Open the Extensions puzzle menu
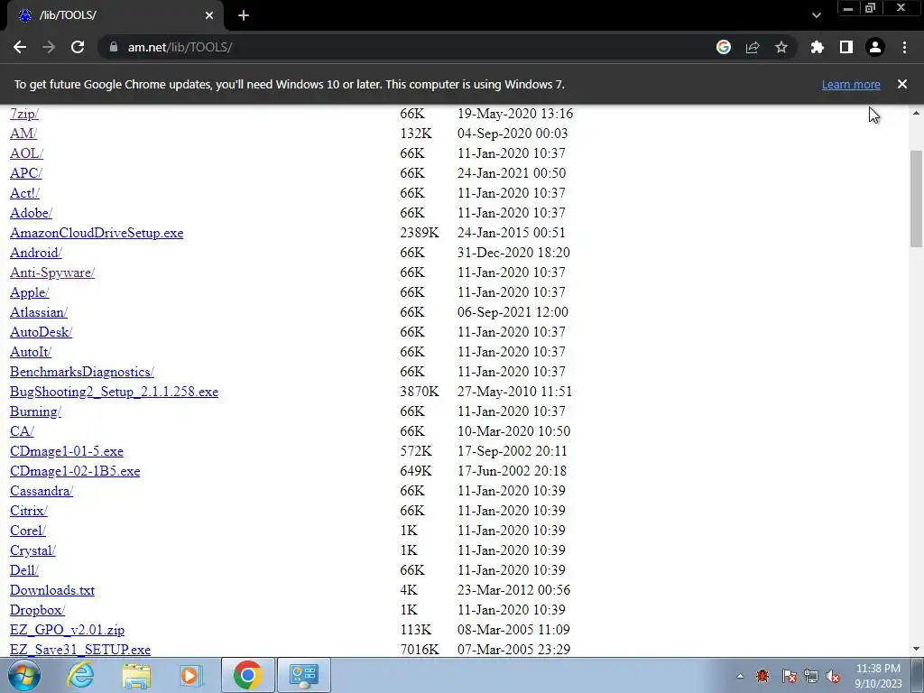 817,47
